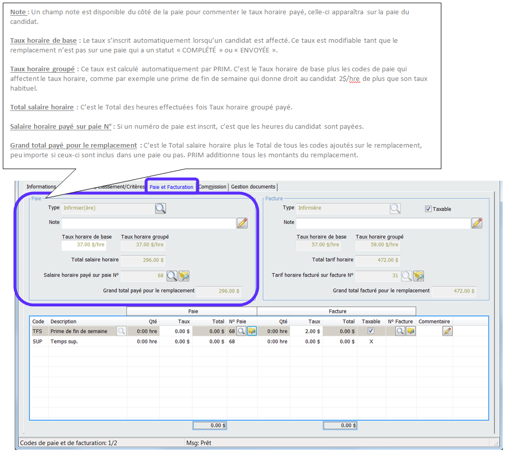Image resolution: width=506 pixels, height=453 pixels.
Task: Click the magnifier in TFS row N° Facture column
Action: [400, 331]
